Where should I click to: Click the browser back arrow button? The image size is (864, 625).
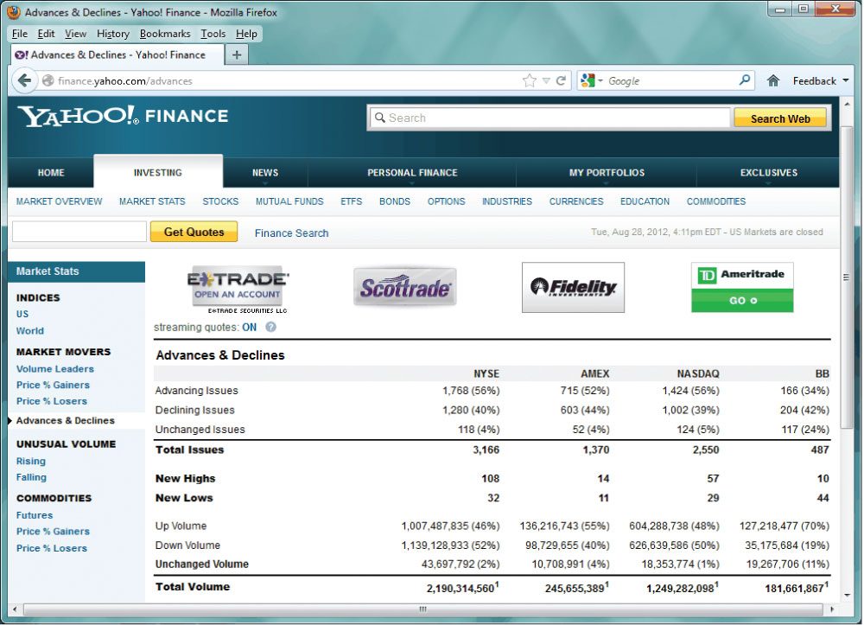tap(24, 81)
